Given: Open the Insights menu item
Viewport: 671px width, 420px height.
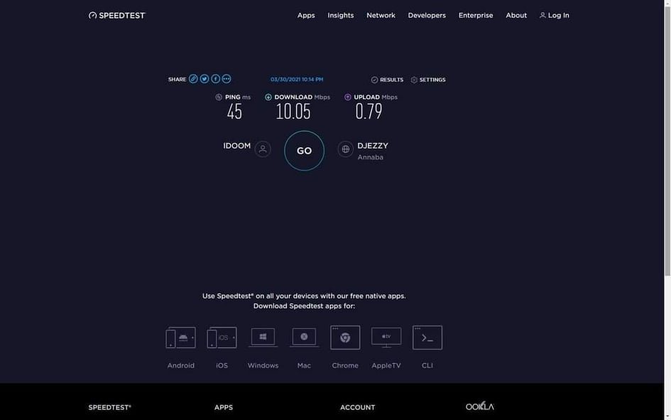Looking at the screenshot, I should [x=341, y=16].
